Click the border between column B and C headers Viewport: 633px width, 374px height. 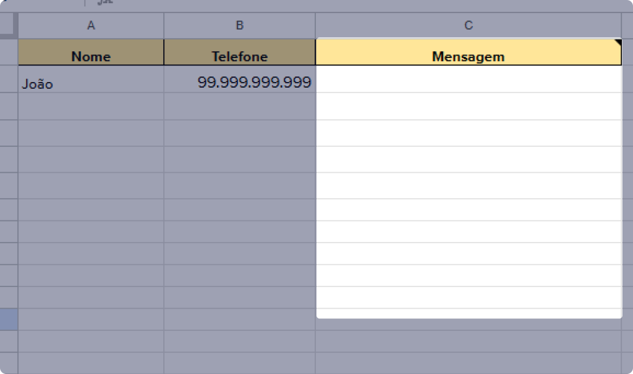pyautogui.click(x=315, y=25)
